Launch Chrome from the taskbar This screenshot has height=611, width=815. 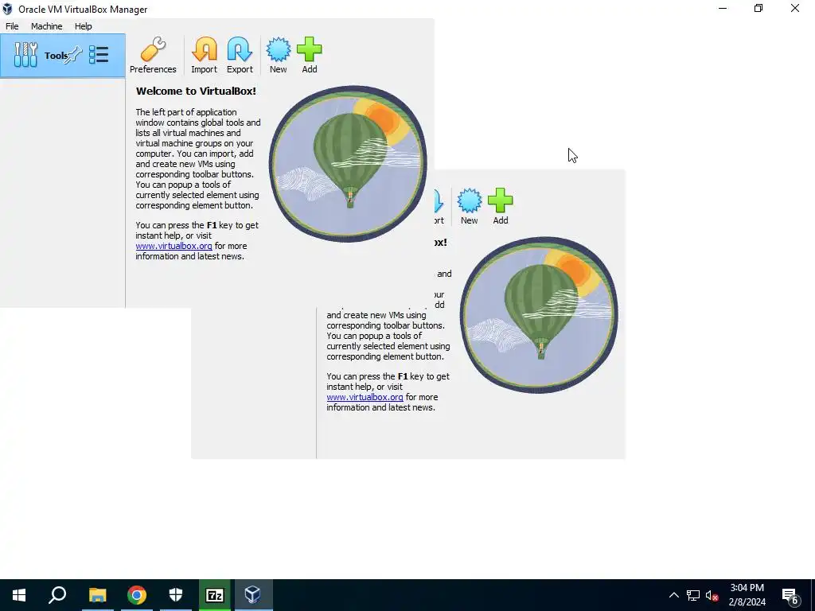(x=137, y=595)
